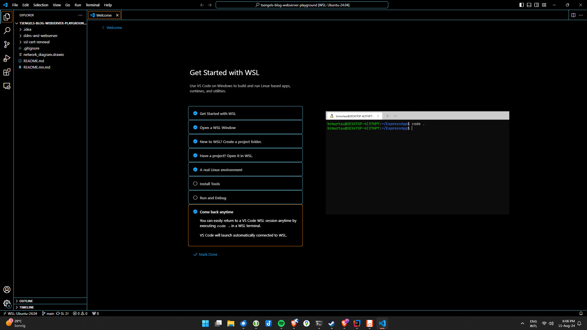
Task: Expand the TIMELINE section
Action: coord(50,307)
